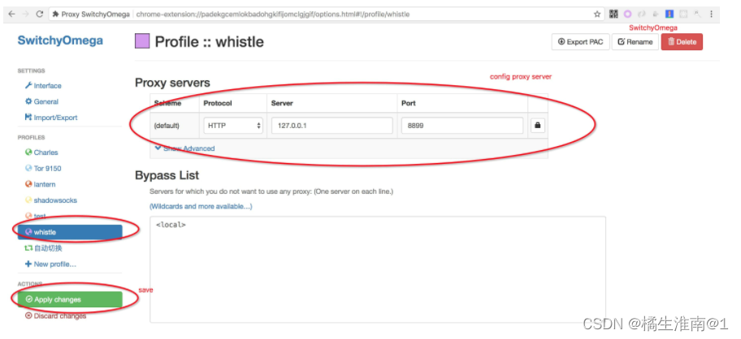Expand Show Advanced options

[184, 148]
